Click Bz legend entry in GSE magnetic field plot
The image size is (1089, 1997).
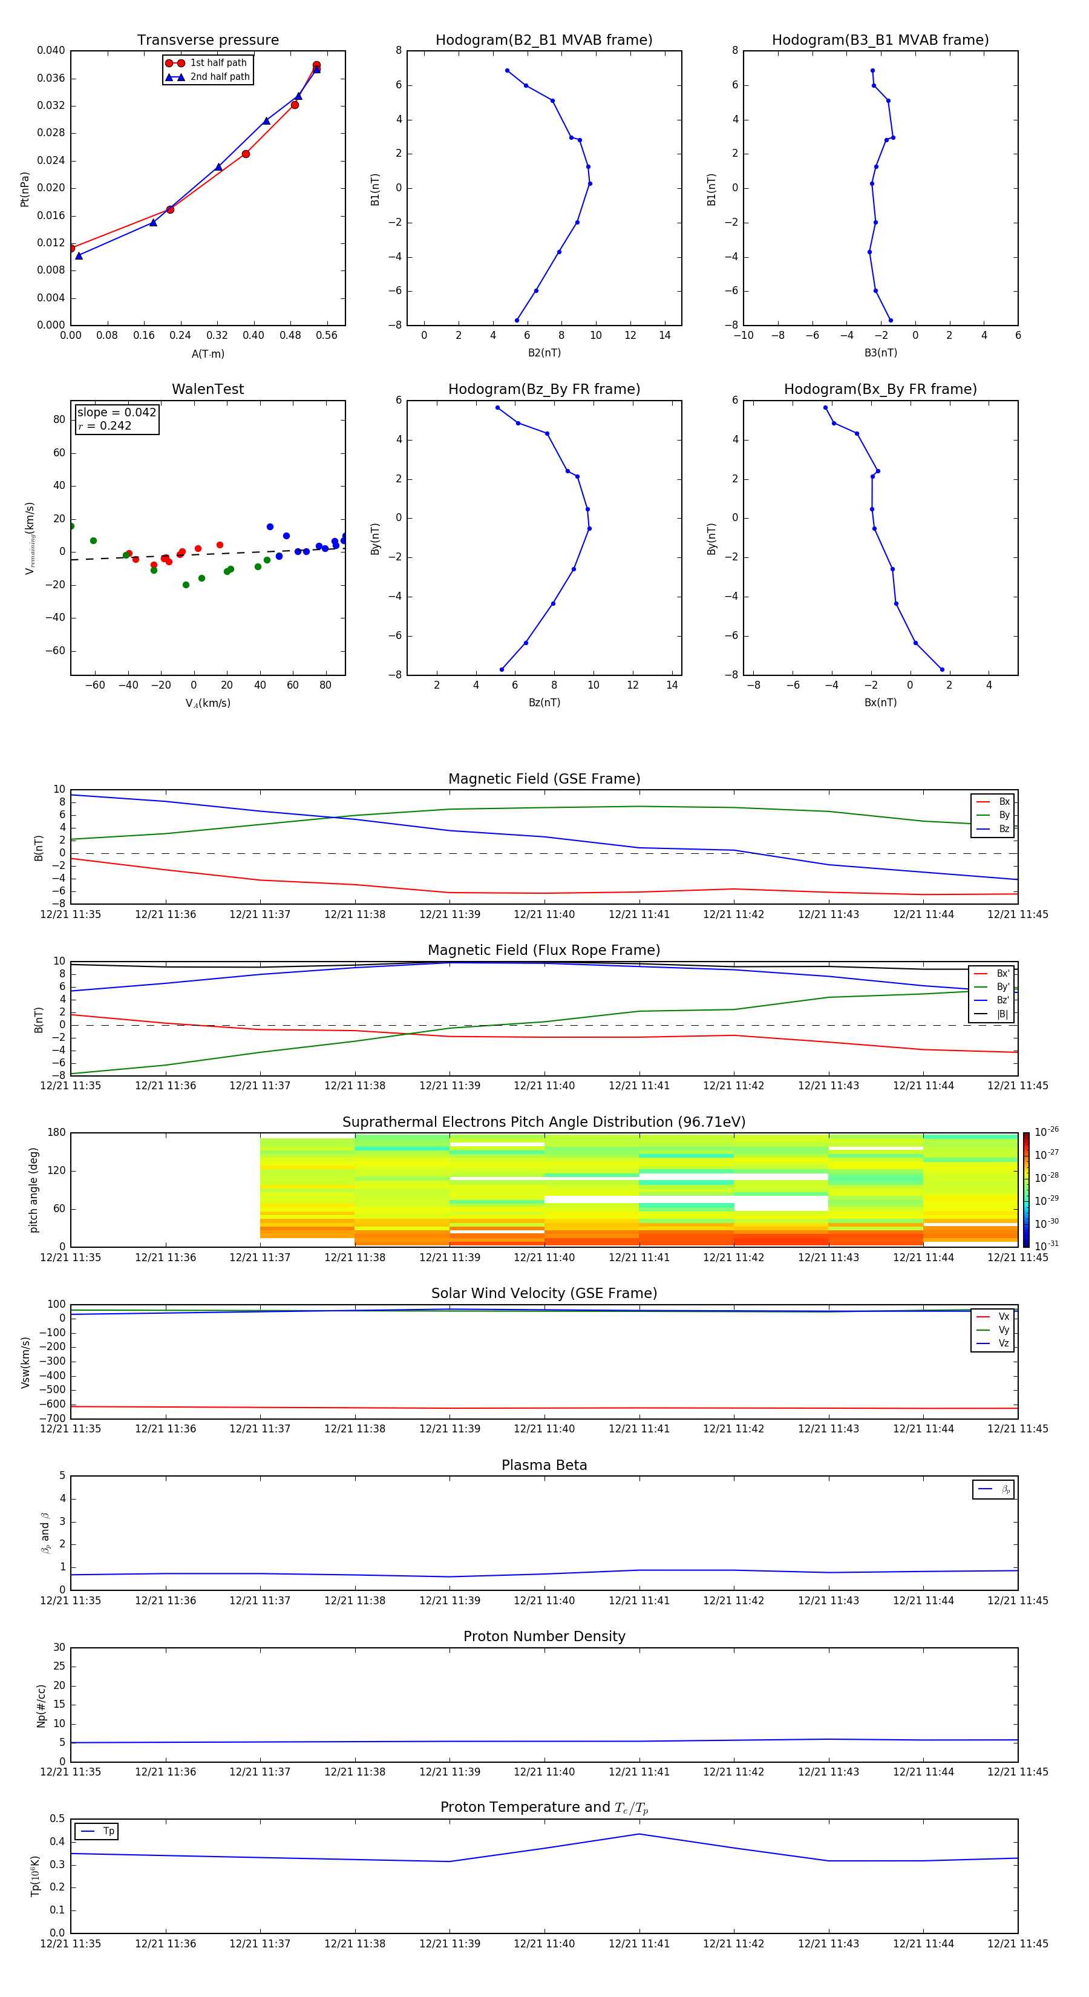click(993, 828)
